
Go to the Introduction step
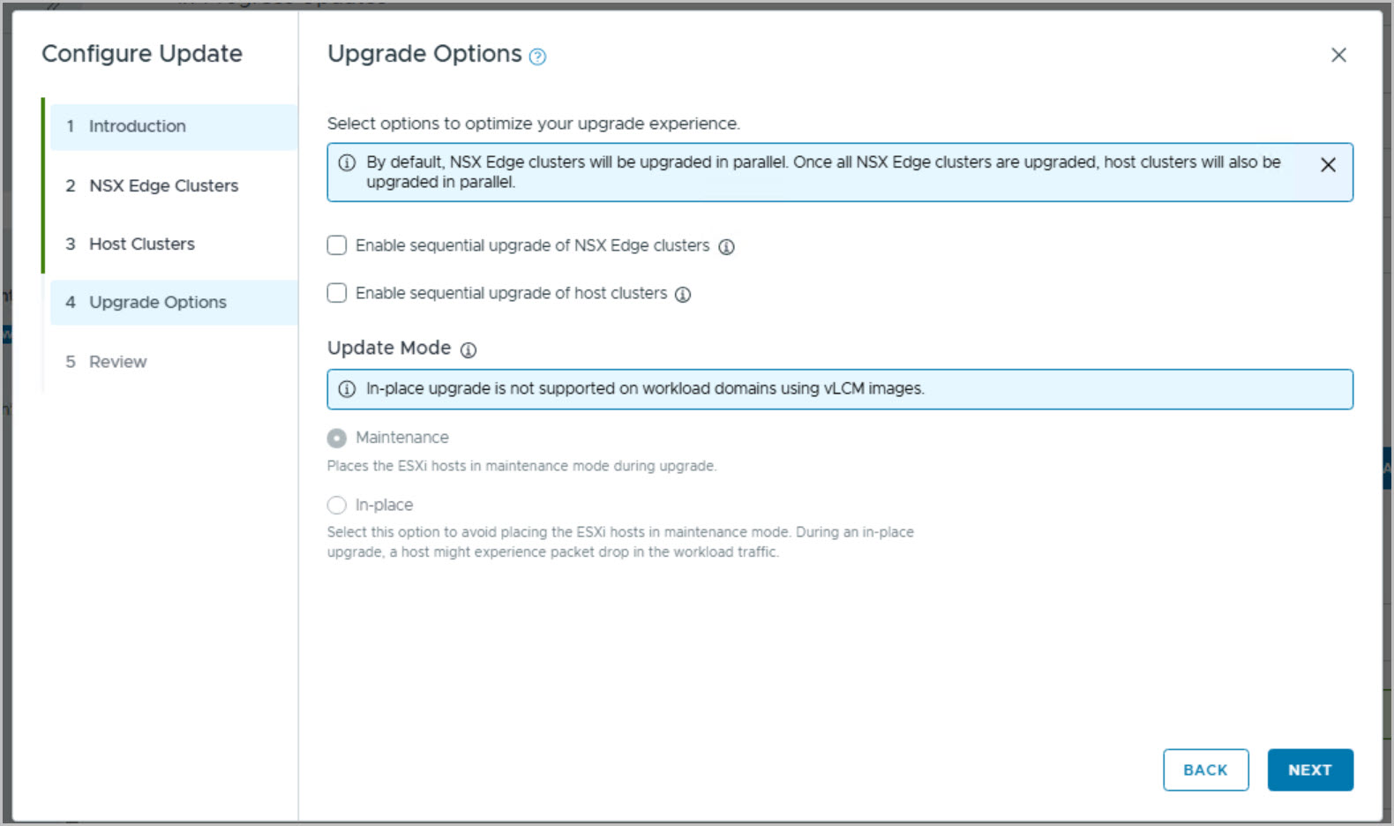click(x=137, y=126)
